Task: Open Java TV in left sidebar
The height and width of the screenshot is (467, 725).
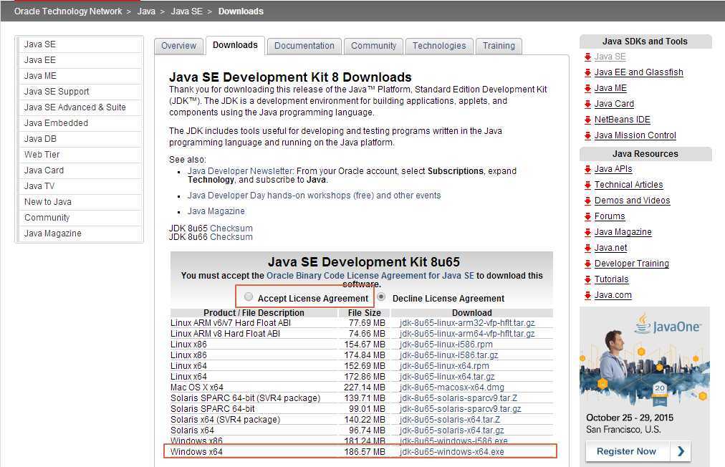Action: (80, 186)
